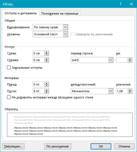Click into the После spacing value field
This screenshot has width=137, height=152.
tap(39, 91)
